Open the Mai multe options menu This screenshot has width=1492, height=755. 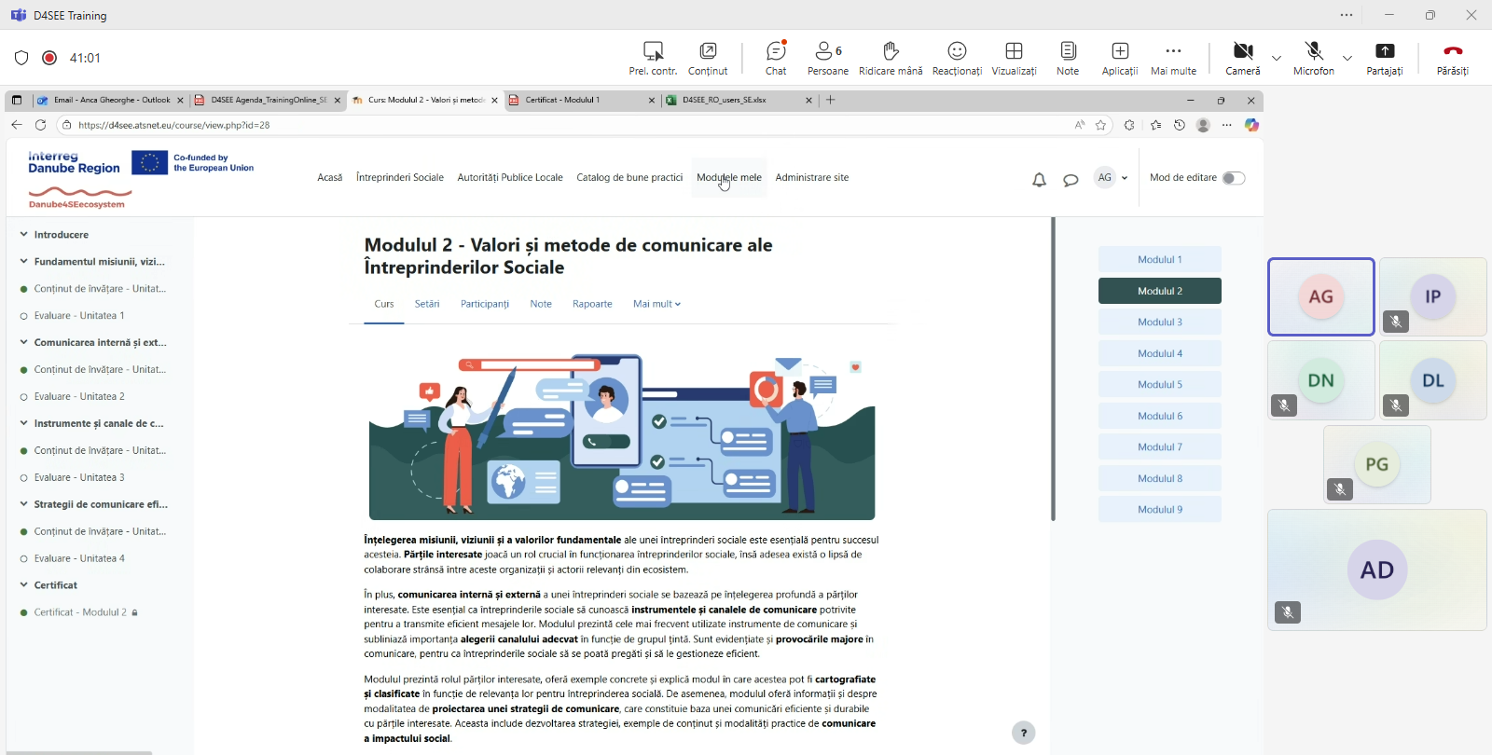(1173, 58)
